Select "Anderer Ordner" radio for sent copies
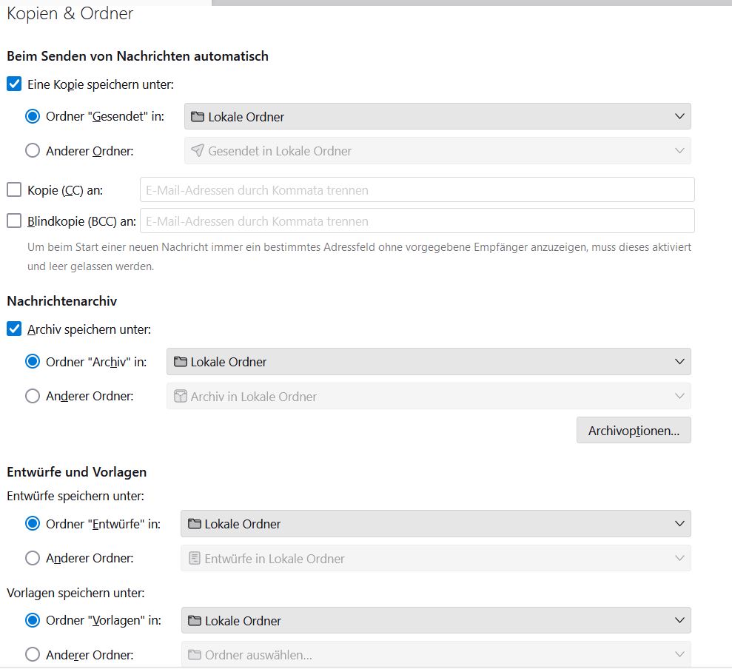The width and height of the screenshot is (732, 669). pos(33,151)
